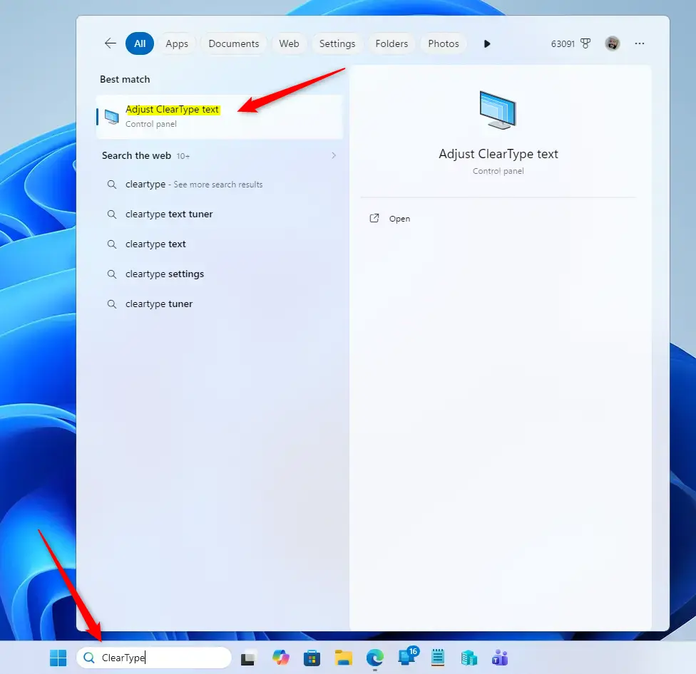Click search icon beside cleartype text tuner
This screenshot has width=696, height=674.
coord(112,214)
